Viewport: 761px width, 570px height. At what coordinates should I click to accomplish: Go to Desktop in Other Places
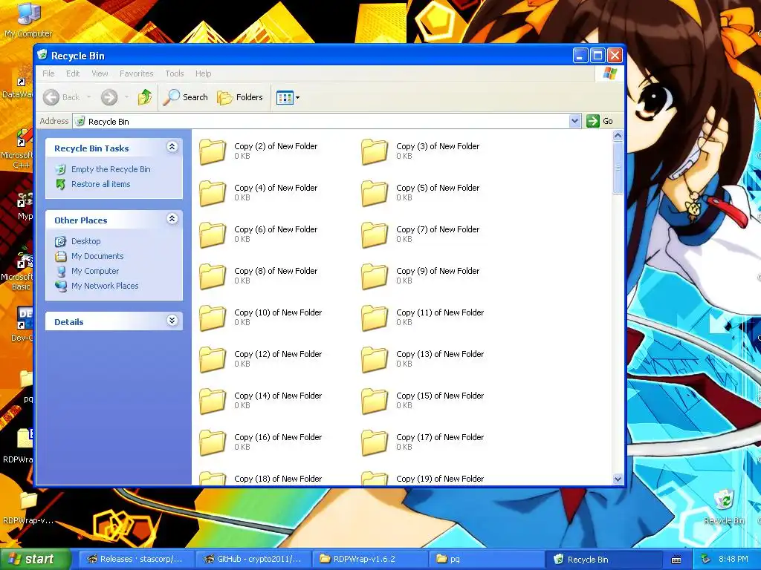pos(86,241)
